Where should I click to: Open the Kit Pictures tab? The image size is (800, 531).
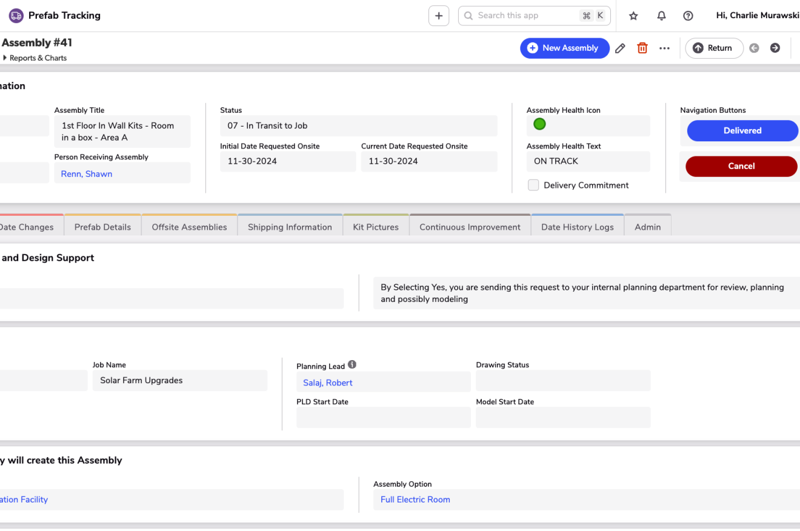pos(376,227)
